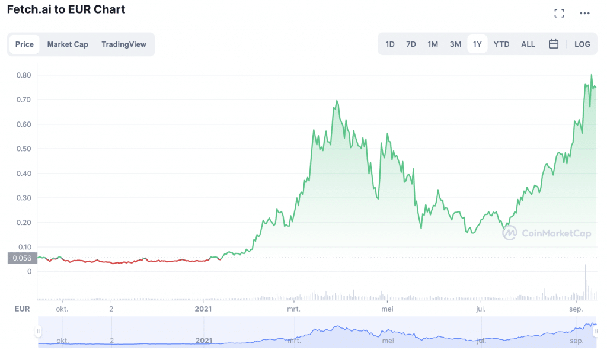Grab left handle of range navigator
This screenshot has width=607, height=350.
pos(39,332)
